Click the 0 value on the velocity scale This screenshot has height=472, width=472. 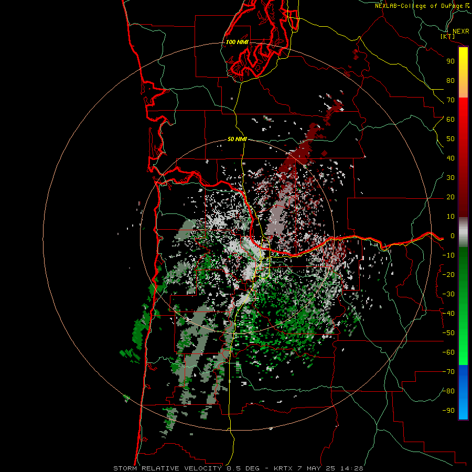[453, 235]
